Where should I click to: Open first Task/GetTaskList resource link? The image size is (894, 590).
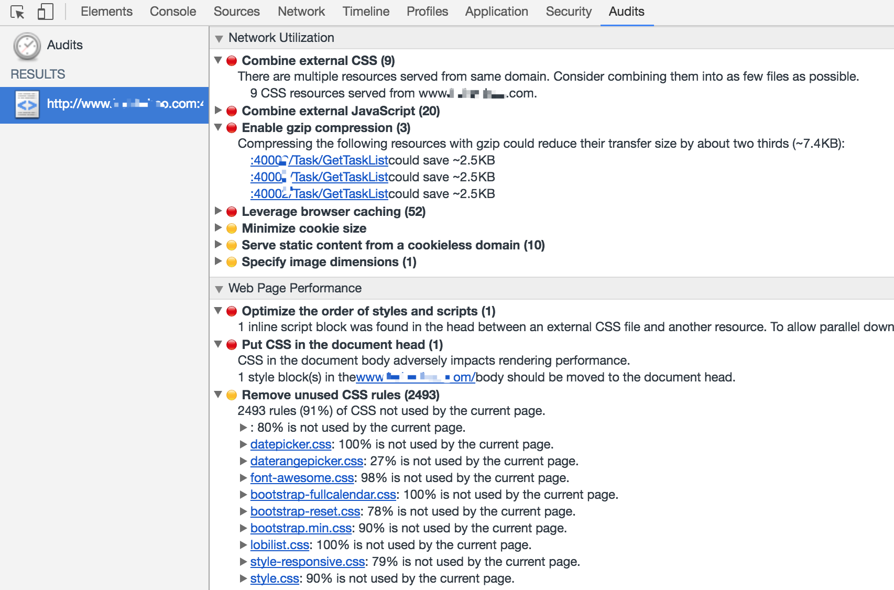319,160
